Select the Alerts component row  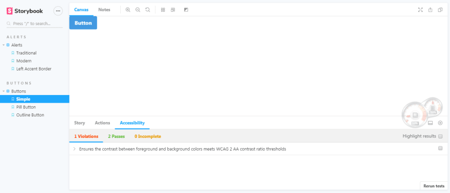34,45
